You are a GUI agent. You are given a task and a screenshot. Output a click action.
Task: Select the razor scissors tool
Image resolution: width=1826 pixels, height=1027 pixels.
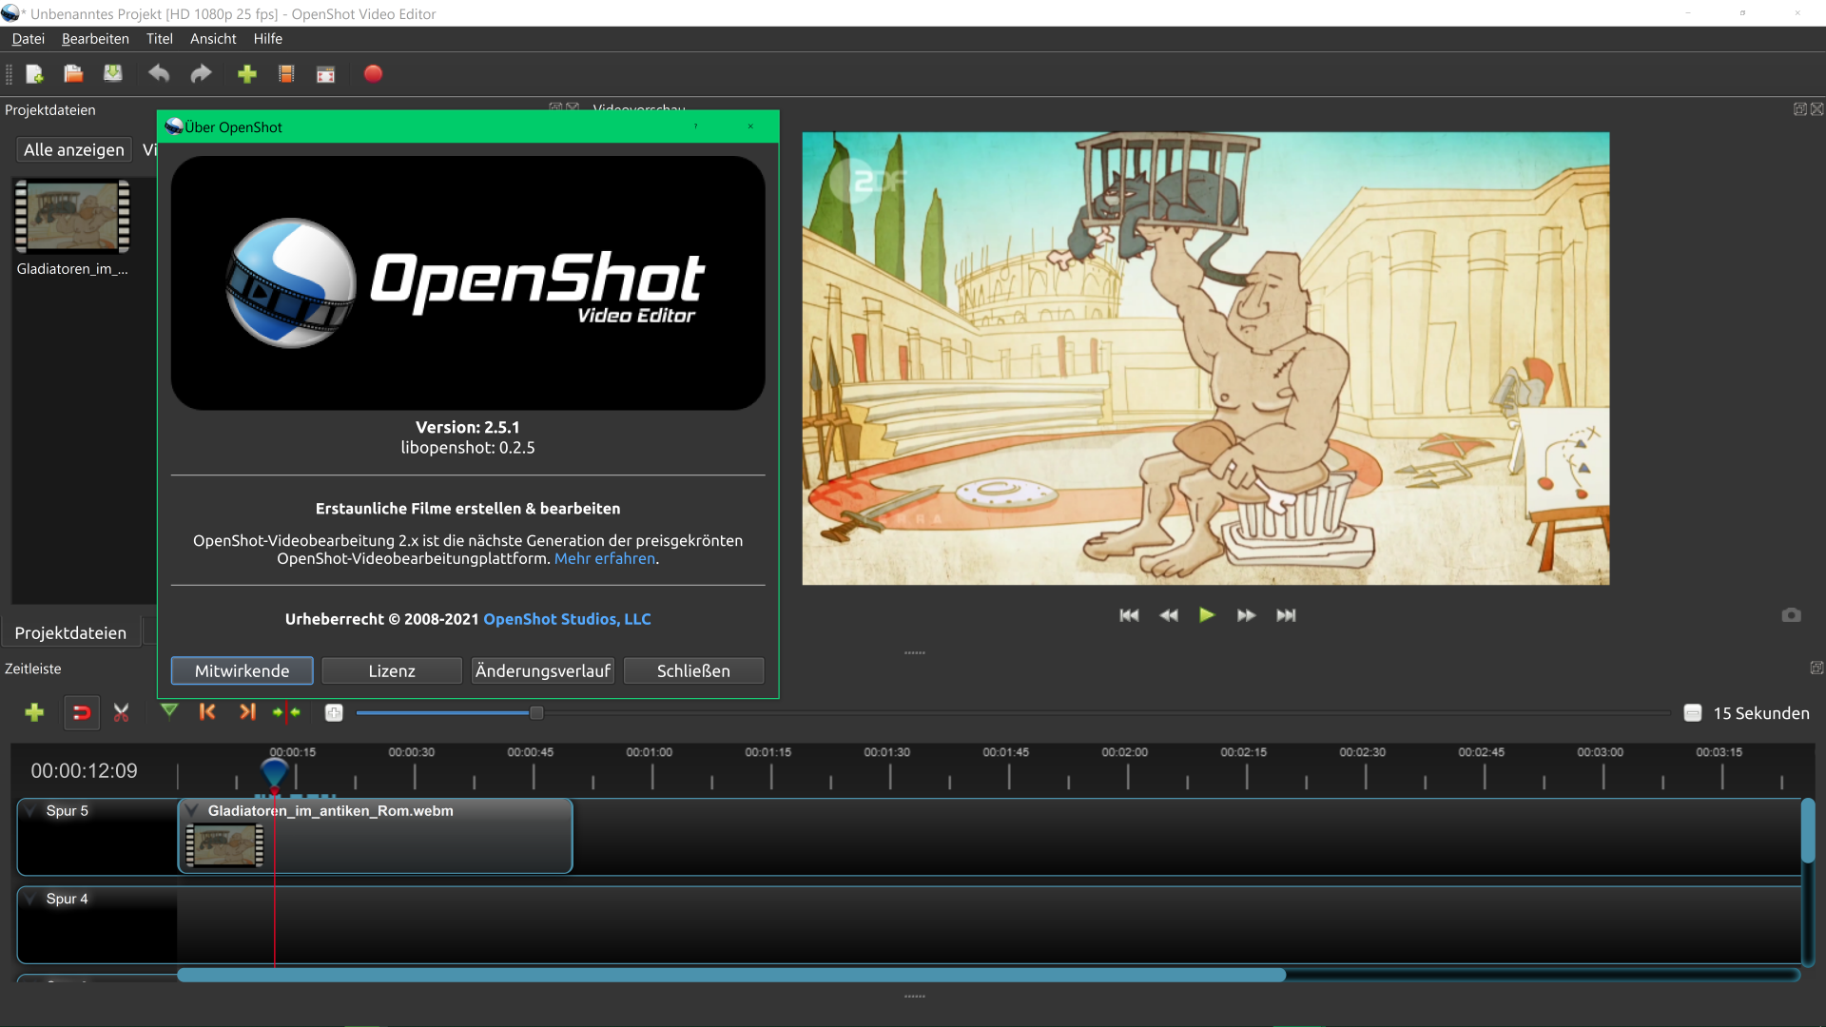tap(121, 712)
